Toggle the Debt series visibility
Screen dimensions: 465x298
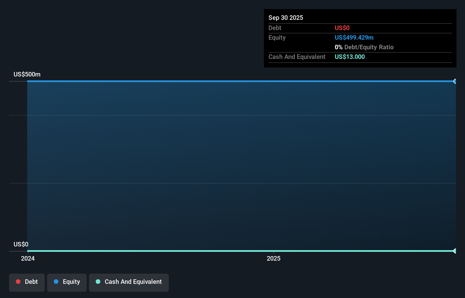click(x=27, y=282)
